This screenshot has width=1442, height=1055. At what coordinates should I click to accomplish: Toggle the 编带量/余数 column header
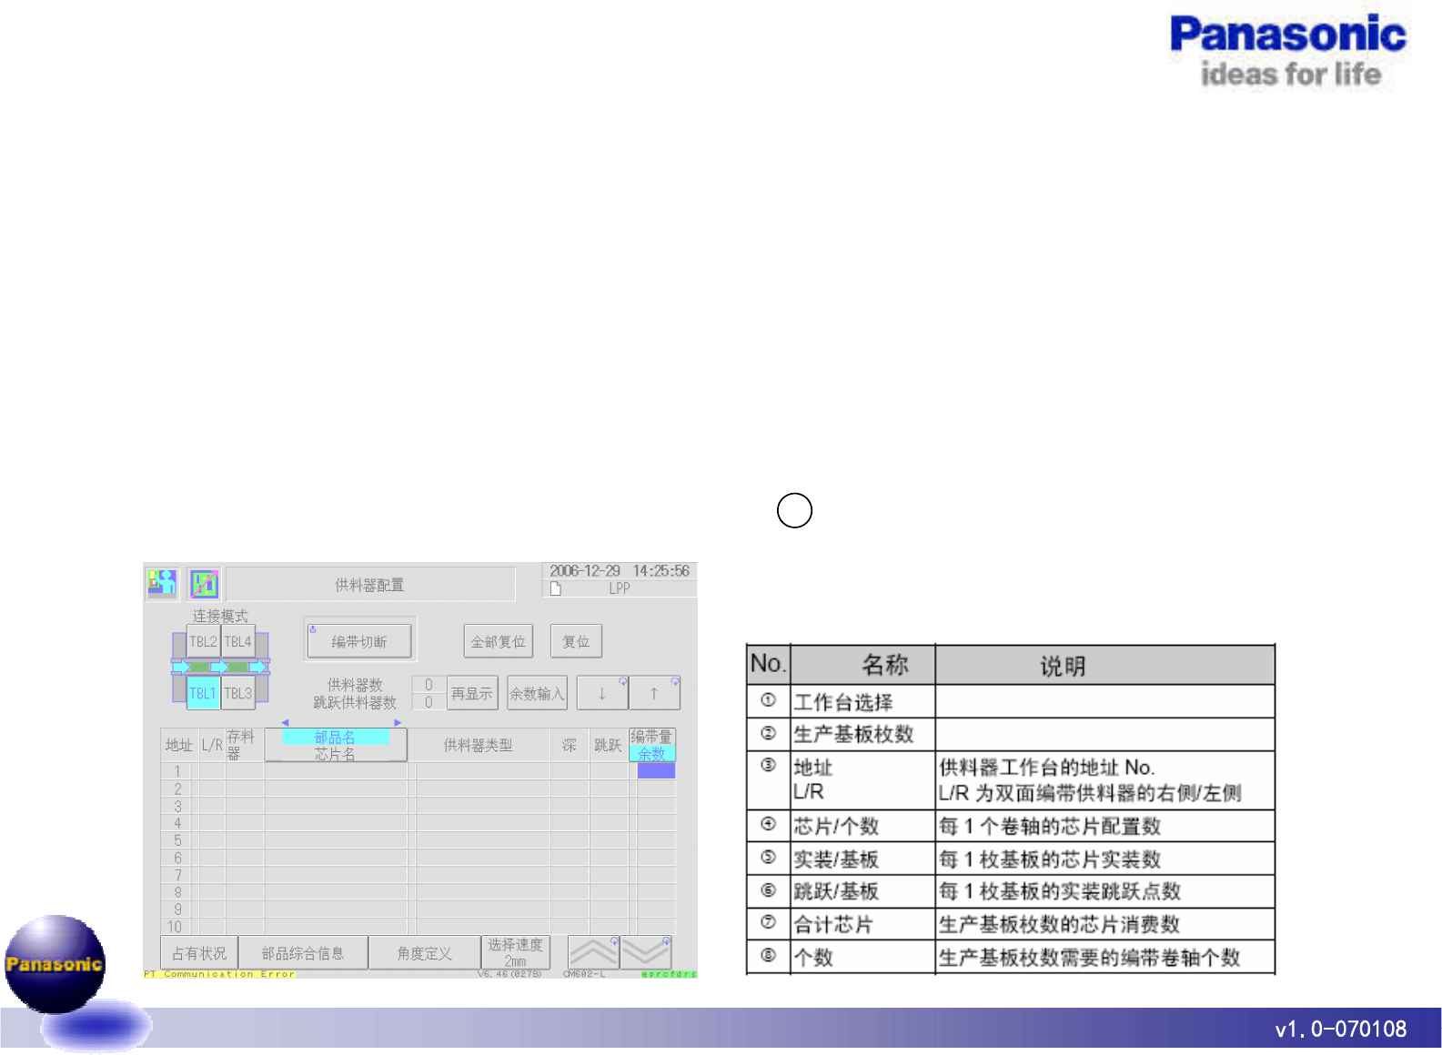651,745
